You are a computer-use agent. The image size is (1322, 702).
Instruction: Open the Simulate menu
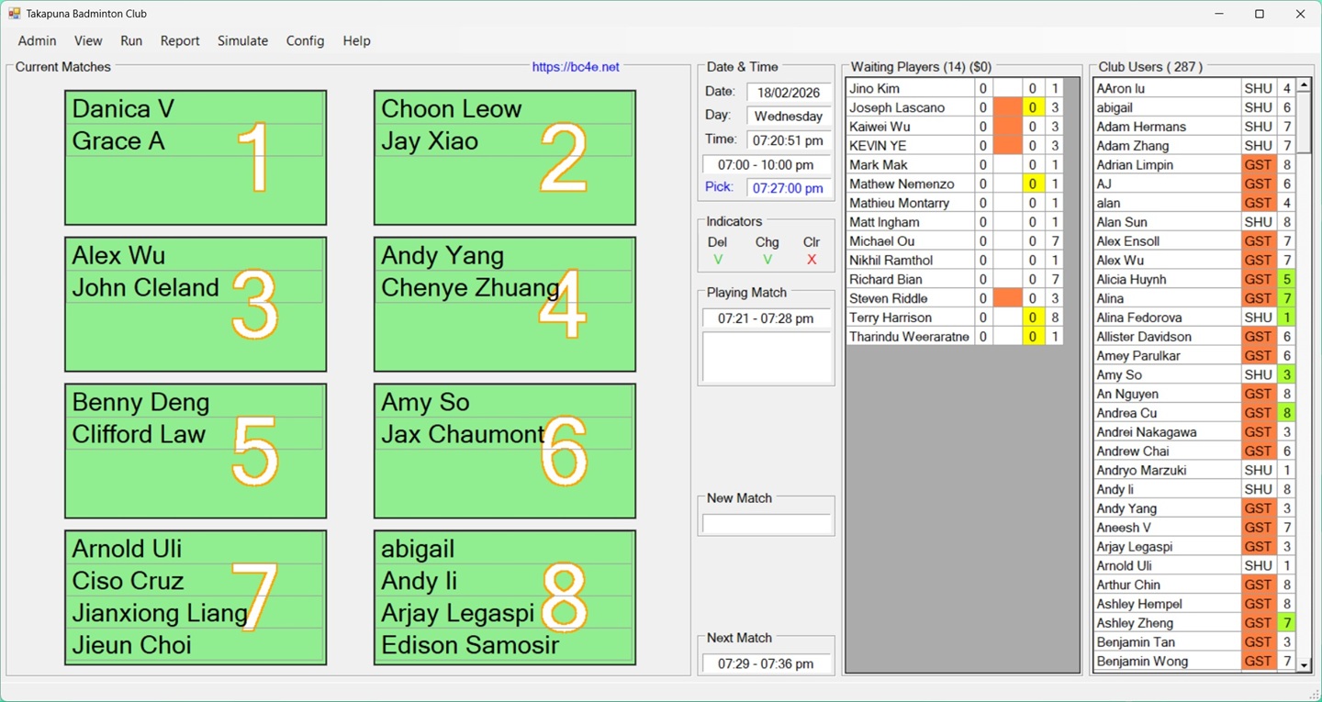pos(242,40)
